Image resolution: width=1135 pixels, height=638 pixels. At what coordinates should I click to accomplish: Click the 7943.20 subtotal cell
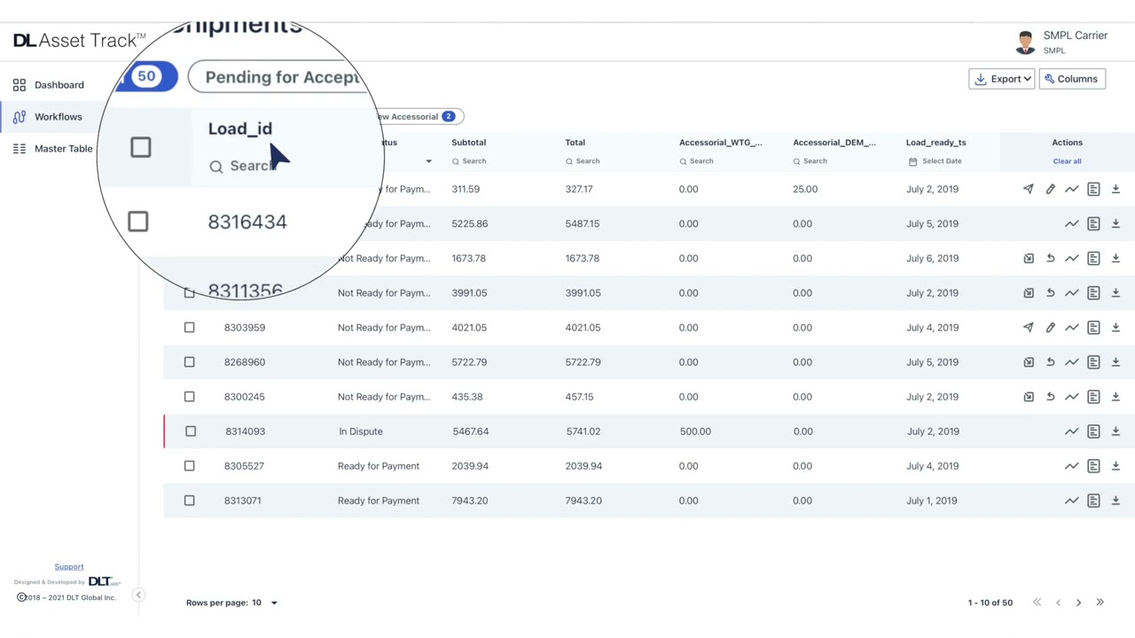click(470, 501)
